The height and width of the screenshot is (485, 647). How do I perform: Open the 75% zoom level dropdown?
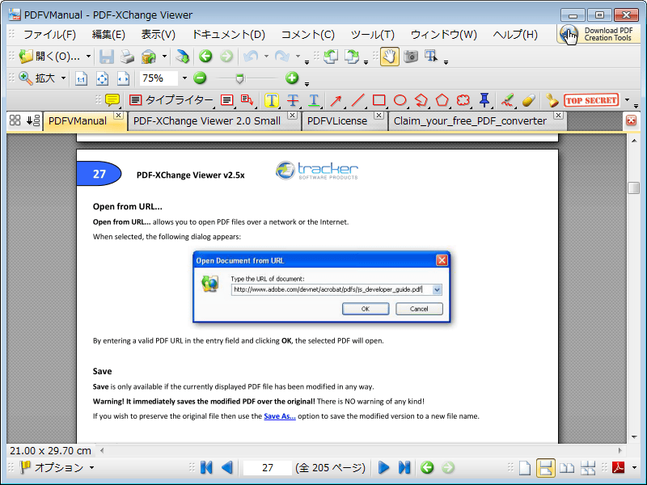coord(184,78)
